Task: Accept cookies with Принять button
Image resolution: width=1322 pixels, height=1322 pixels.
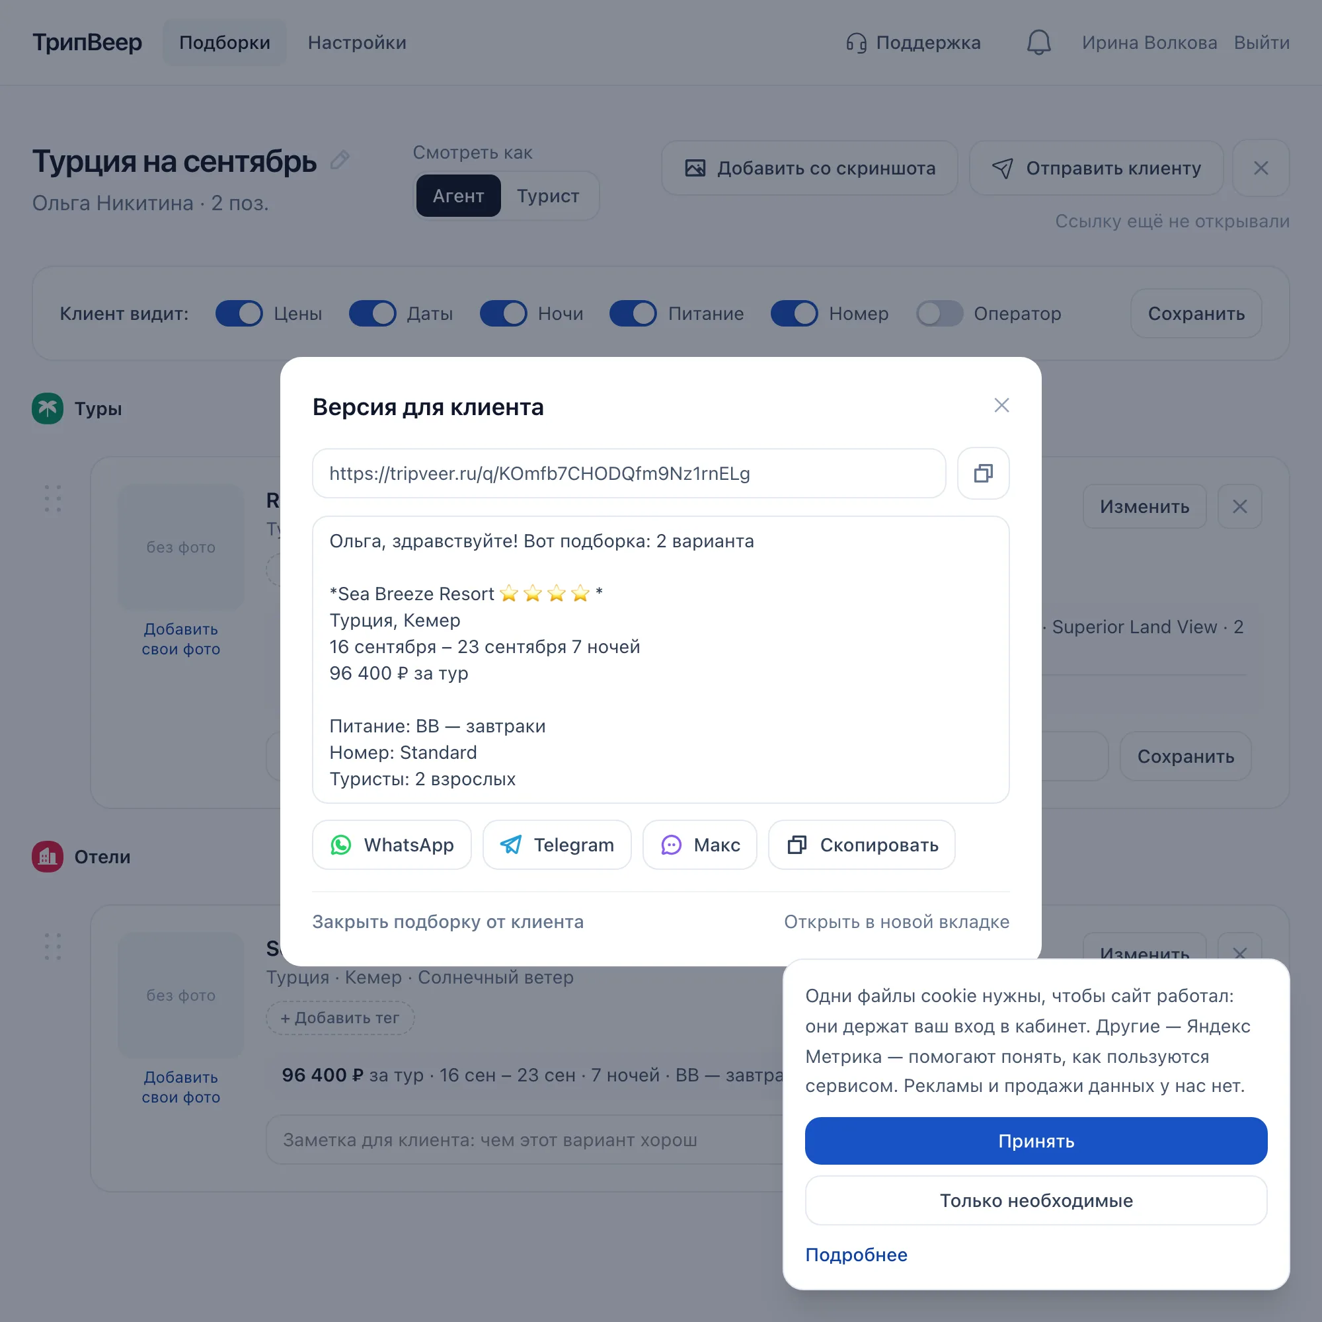Action: coord(1036,1141)
